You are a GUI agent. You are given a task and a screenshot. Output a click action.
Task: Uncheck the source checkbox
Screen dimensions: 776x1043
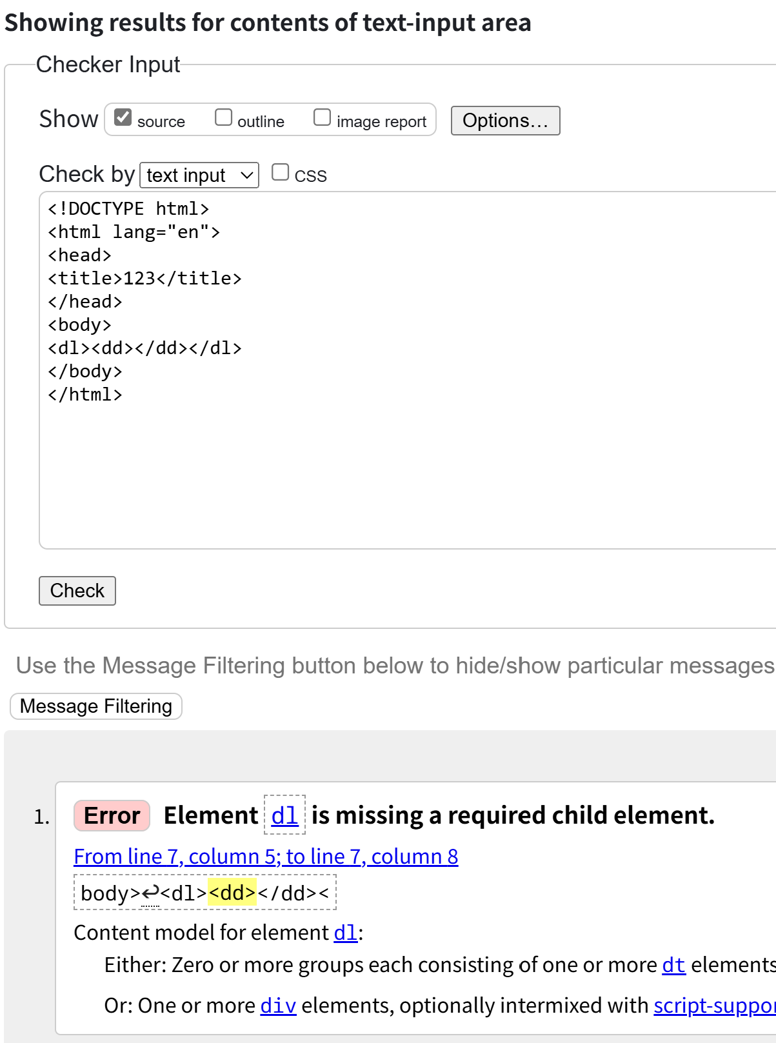pos(123,117)
